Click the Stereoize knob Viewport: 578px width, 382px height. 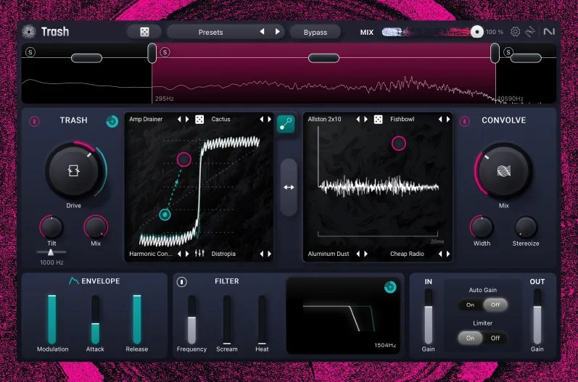pos(526,227)
